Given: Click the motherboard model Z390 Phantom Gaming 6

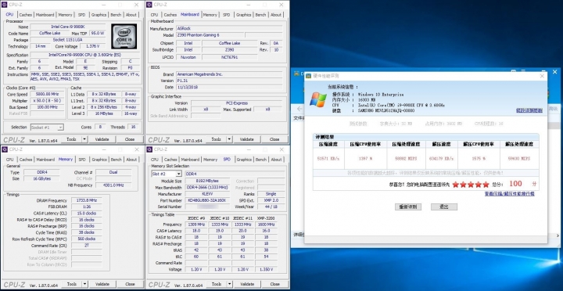Looking at the screenshot, I should [210, 35].
